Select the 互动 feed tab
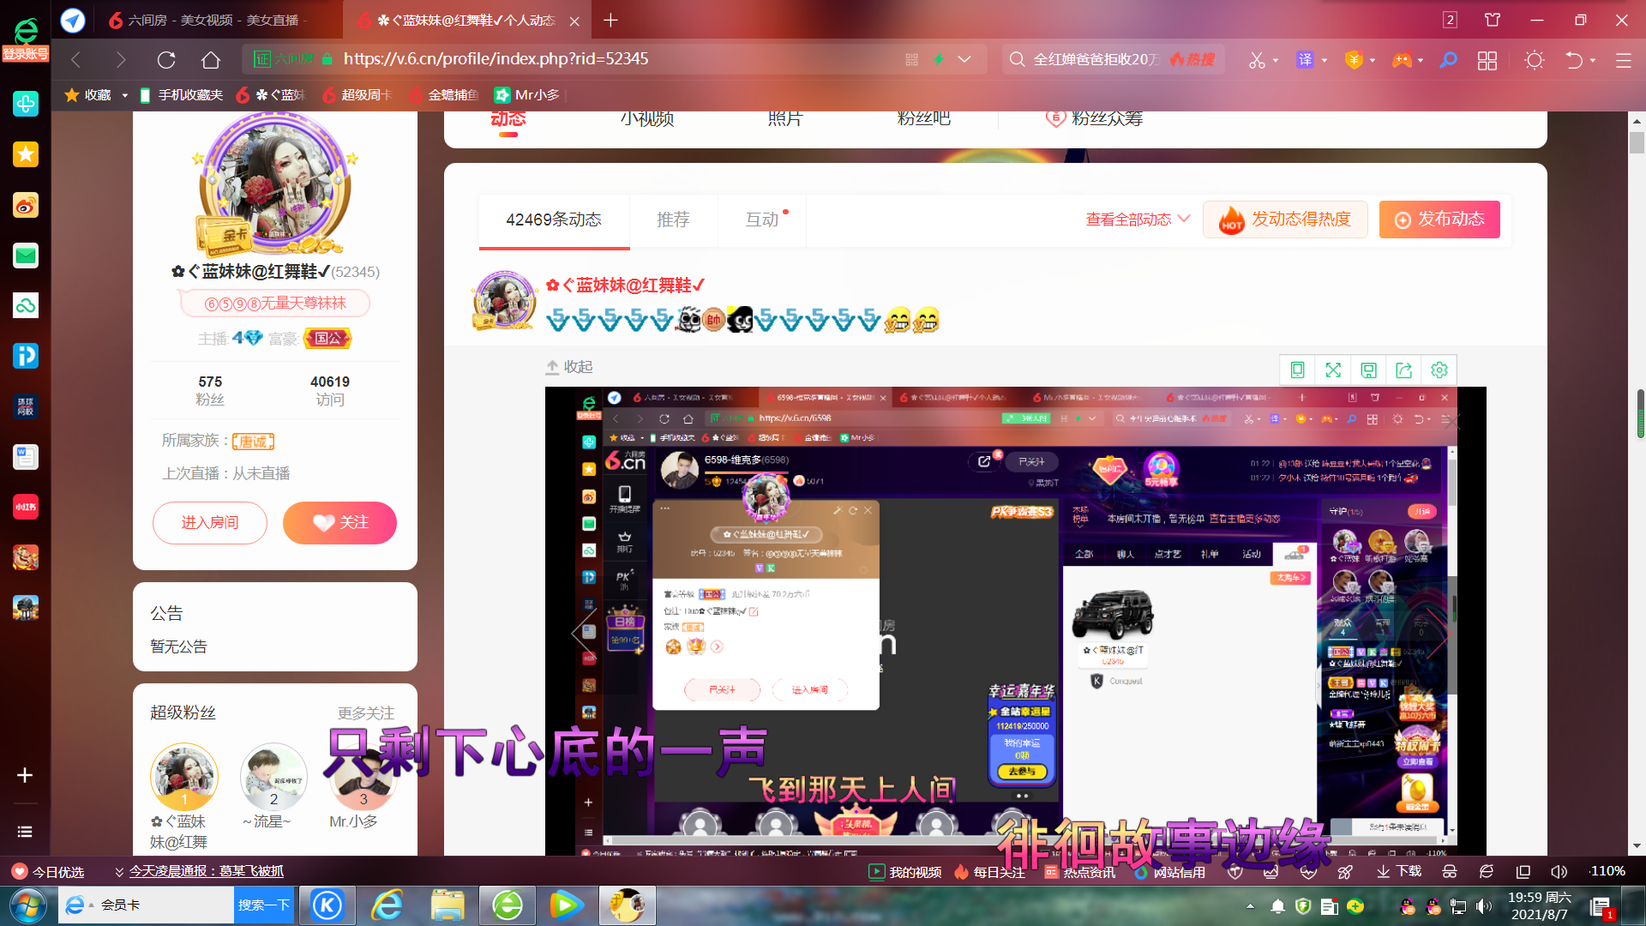The width and height of the screenshot is (1646, 926). [762, 220]
